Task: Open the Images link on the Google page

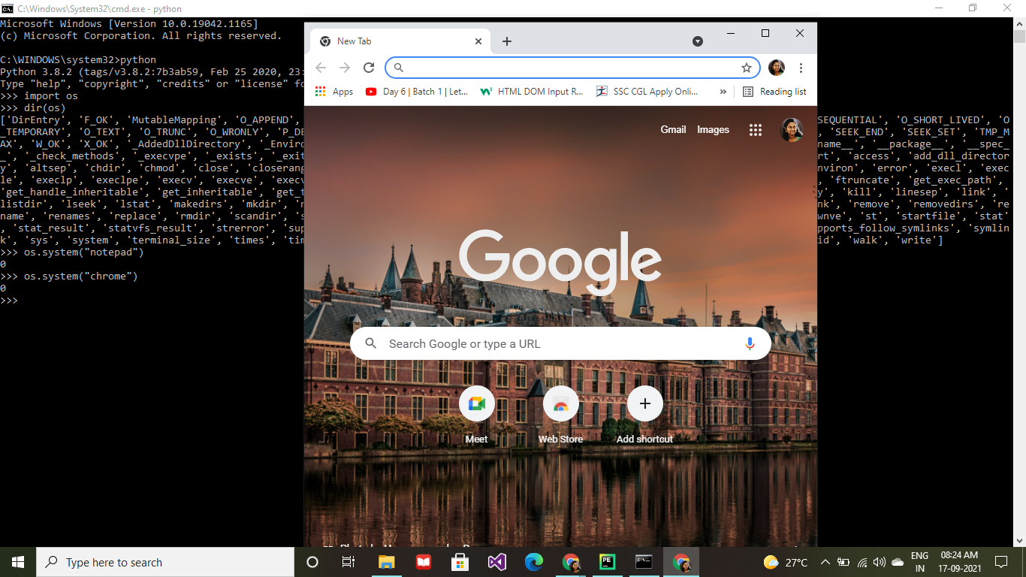Action: [x=713, y=129]
